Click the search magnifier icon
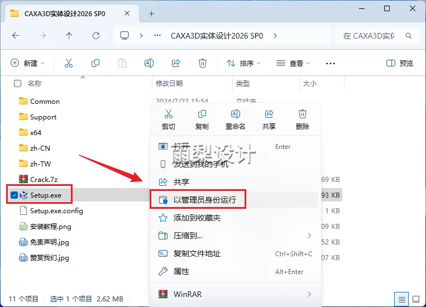The height and width of the screenshot is (307, 426). tap(408, 36)
